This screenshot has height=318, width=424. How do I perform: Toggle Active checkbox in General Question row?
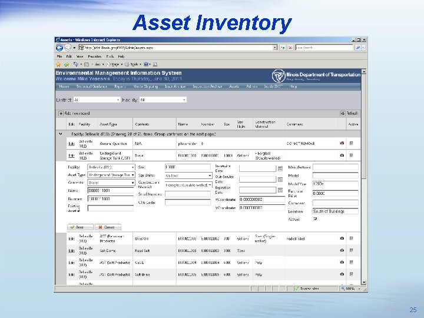pos(351,143)
